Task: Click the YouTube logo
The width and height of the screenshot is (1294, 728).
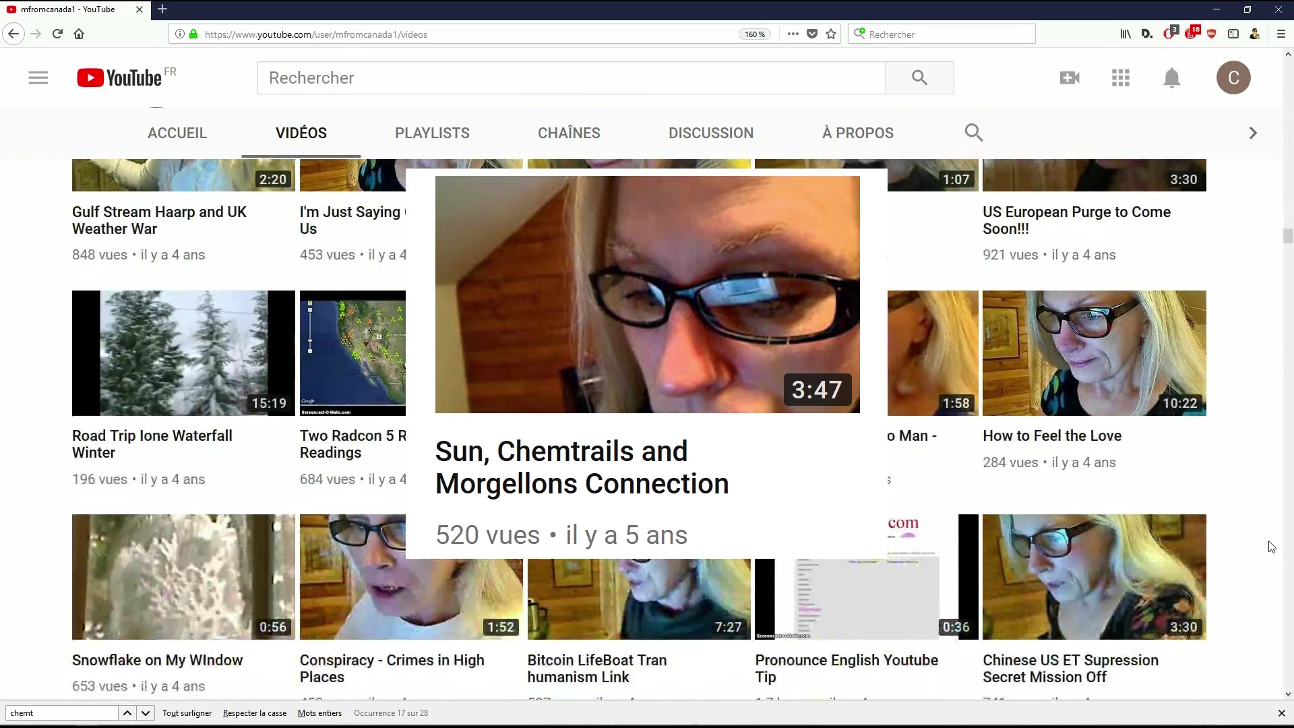Action: (x=120, y=78)
